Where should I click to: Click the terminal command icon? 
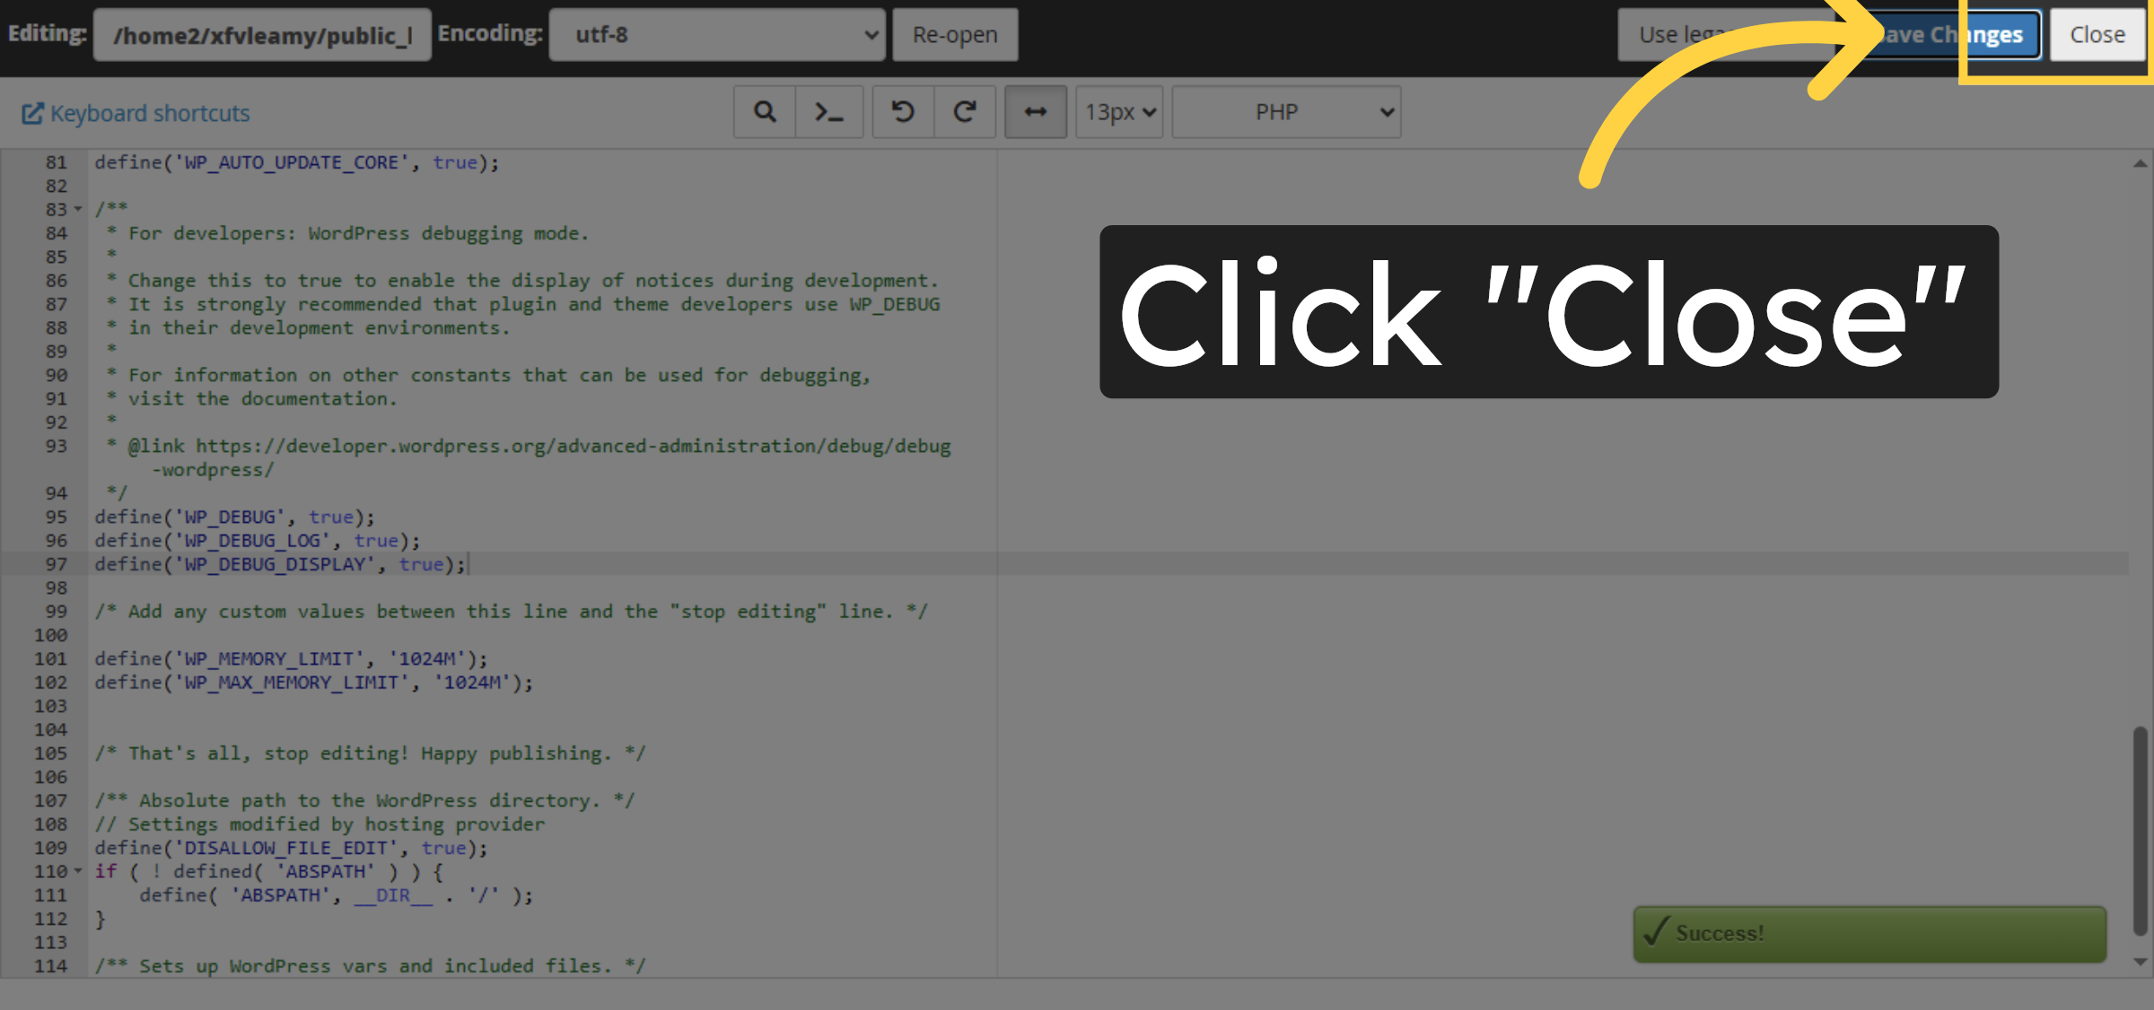point(829,111)
